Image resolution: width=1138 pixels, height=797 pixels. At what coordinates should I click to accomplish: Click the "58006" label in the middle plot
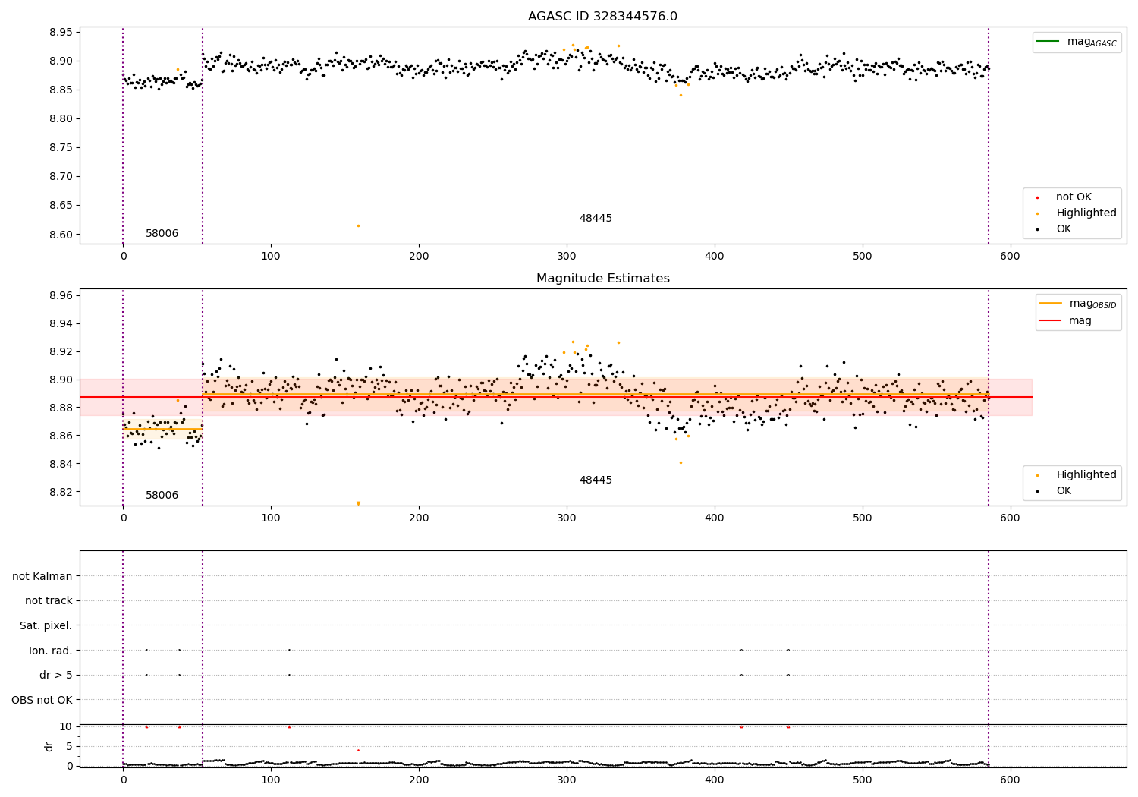click(x=162, y=496)
